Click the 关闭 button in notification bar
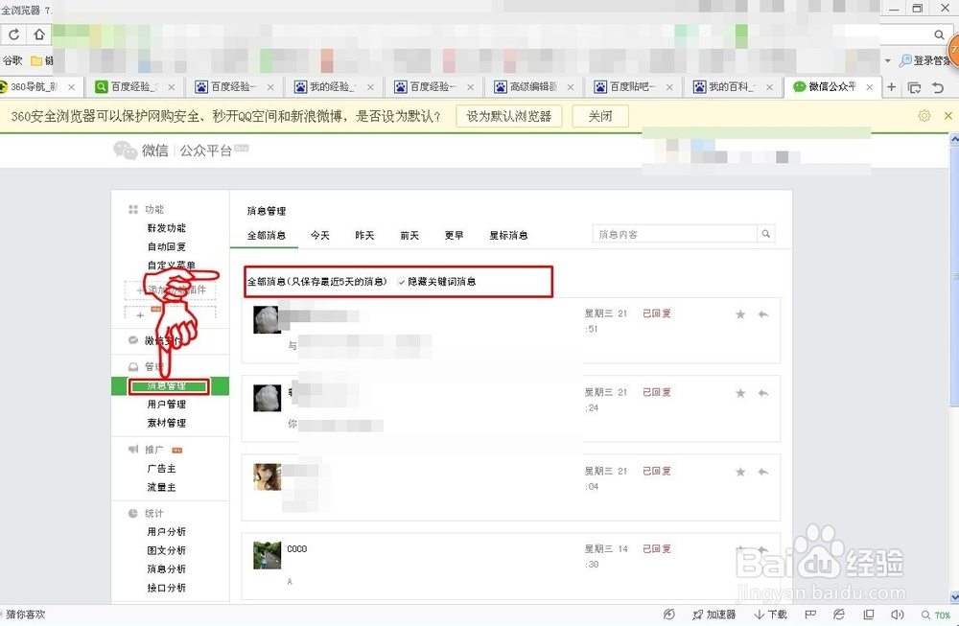 600,116
